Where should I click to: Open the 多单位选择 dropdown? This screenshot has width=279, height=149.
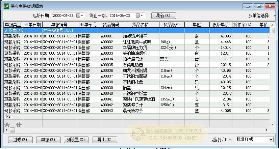[274, 16]
